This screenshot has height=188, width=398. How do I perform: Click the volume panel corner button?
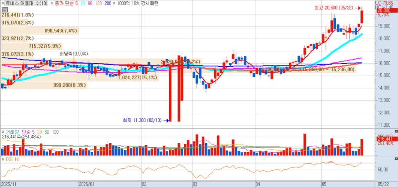click(x=396, y=131)
